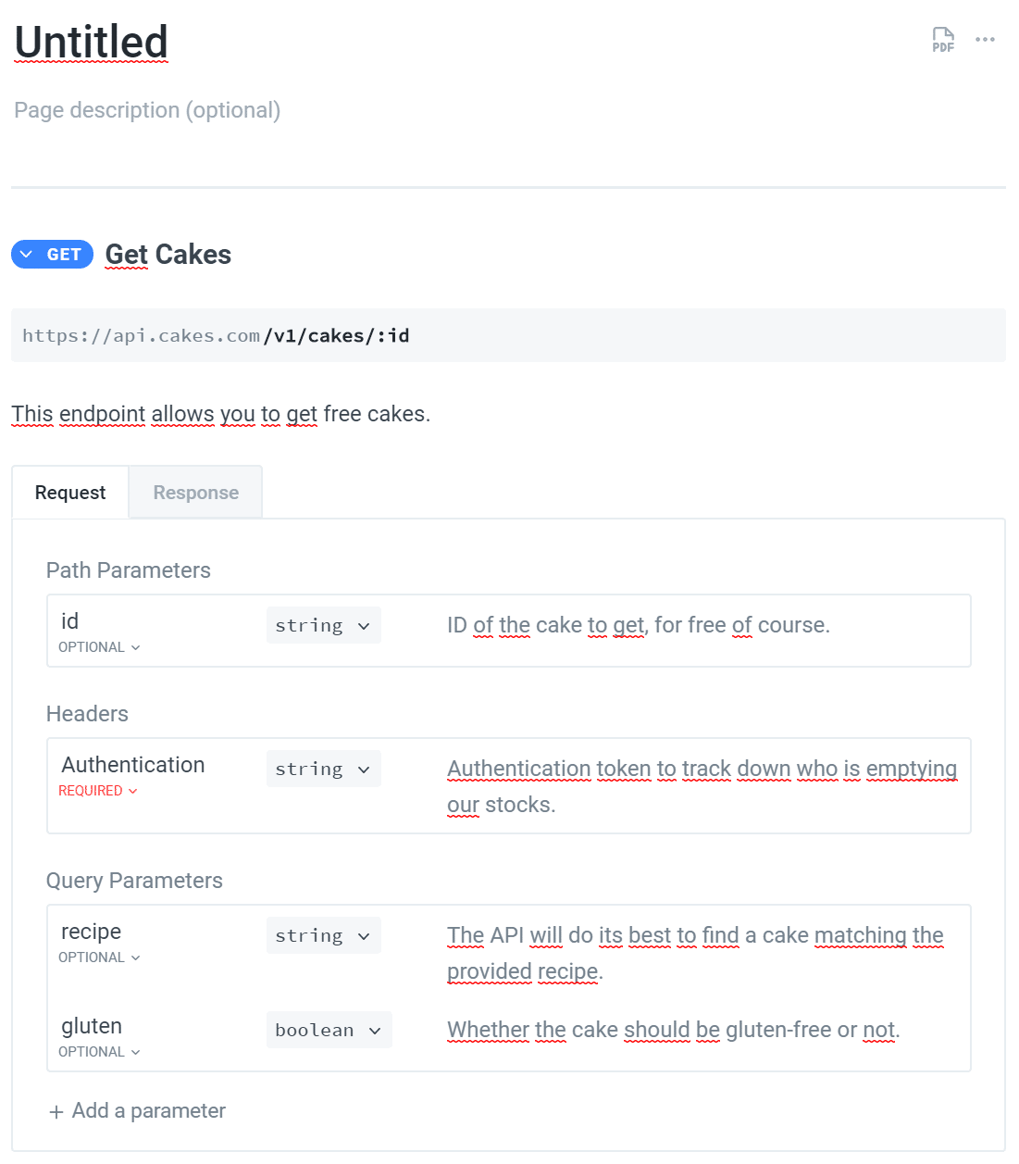Toggle the Authentication REQUIRED setting
This screenshot has height=1164, width=1019.
(98, 791)
